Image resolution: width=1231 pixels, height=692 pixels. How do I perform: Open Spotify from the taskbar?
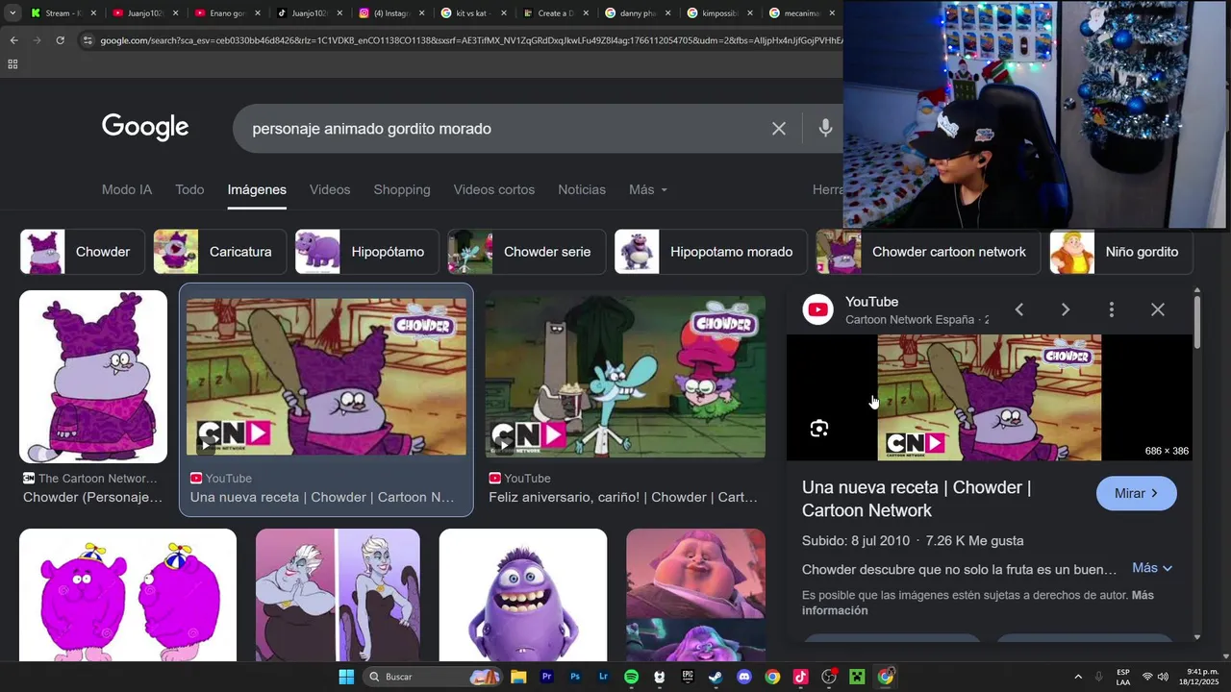[631, 677]
